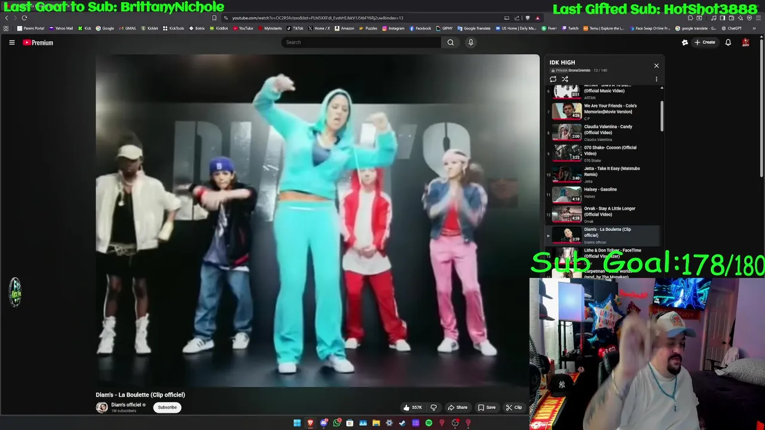Open the sparkle icon left of Create
Screen dimensions: 765x430
coord(685,42)
